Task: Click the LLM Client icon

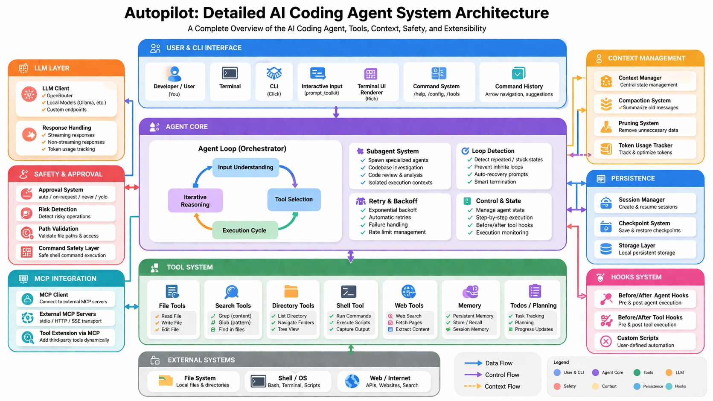Action: point(29,94)
